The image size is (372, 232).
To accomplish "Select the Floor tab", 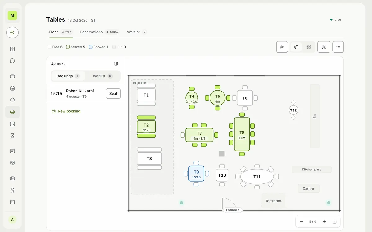I will coord(61,32).
